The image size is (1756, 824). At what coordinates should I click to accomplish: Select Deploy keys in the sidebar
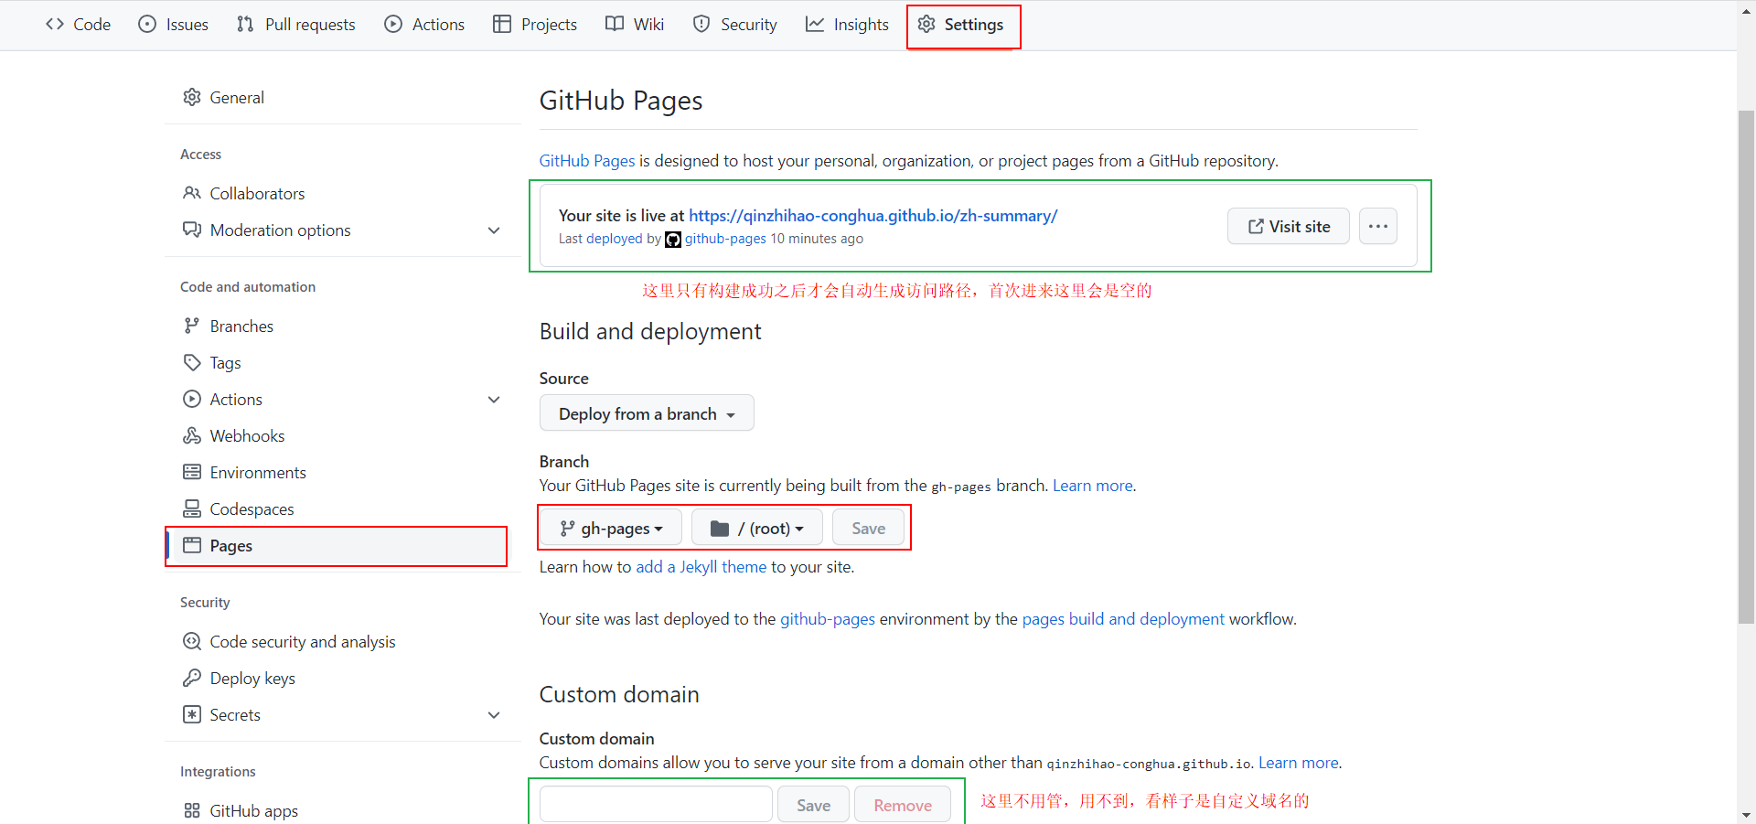pos(343,678)
